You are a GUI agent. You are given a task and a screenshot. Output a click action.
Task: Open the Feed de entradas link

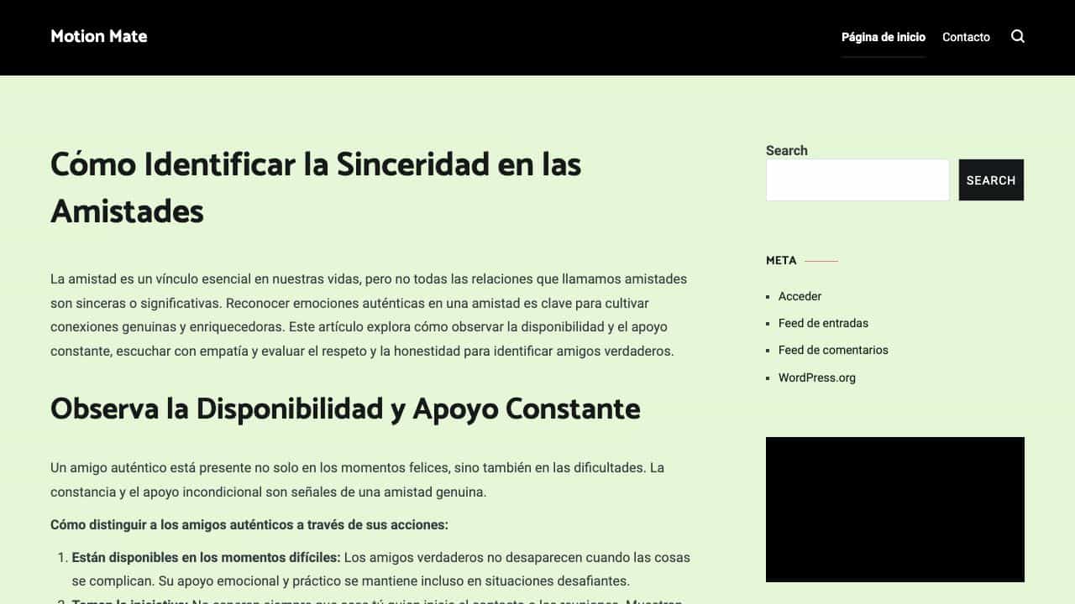click(823, 323)
